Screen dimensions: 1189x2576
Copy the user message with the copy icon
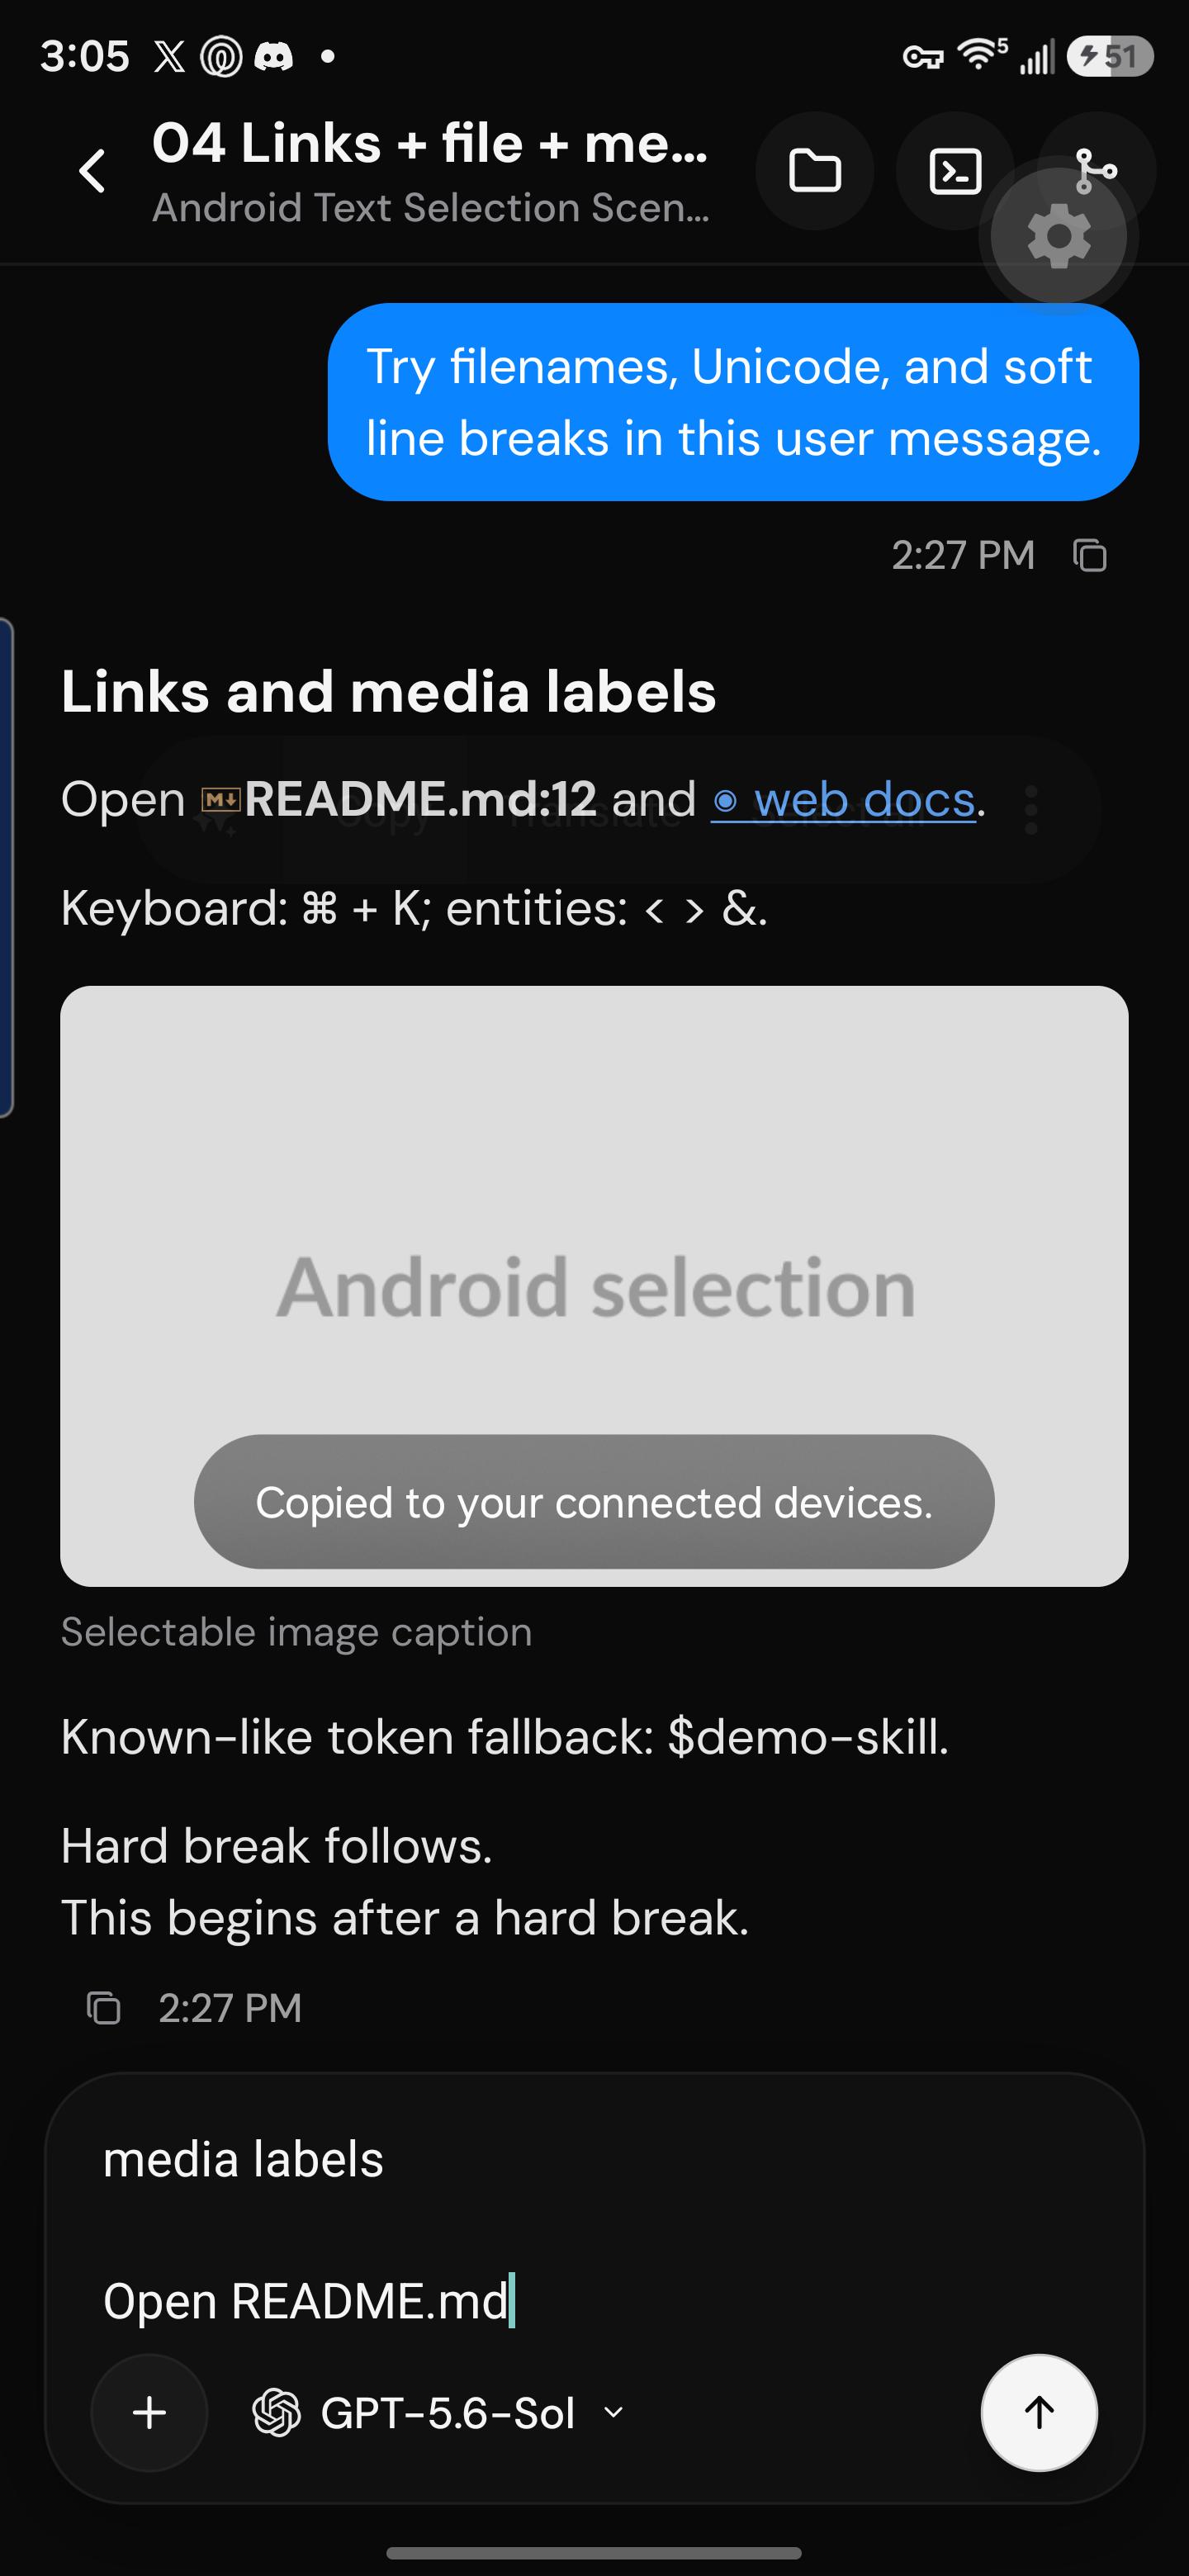click(x=1090, y=555)
